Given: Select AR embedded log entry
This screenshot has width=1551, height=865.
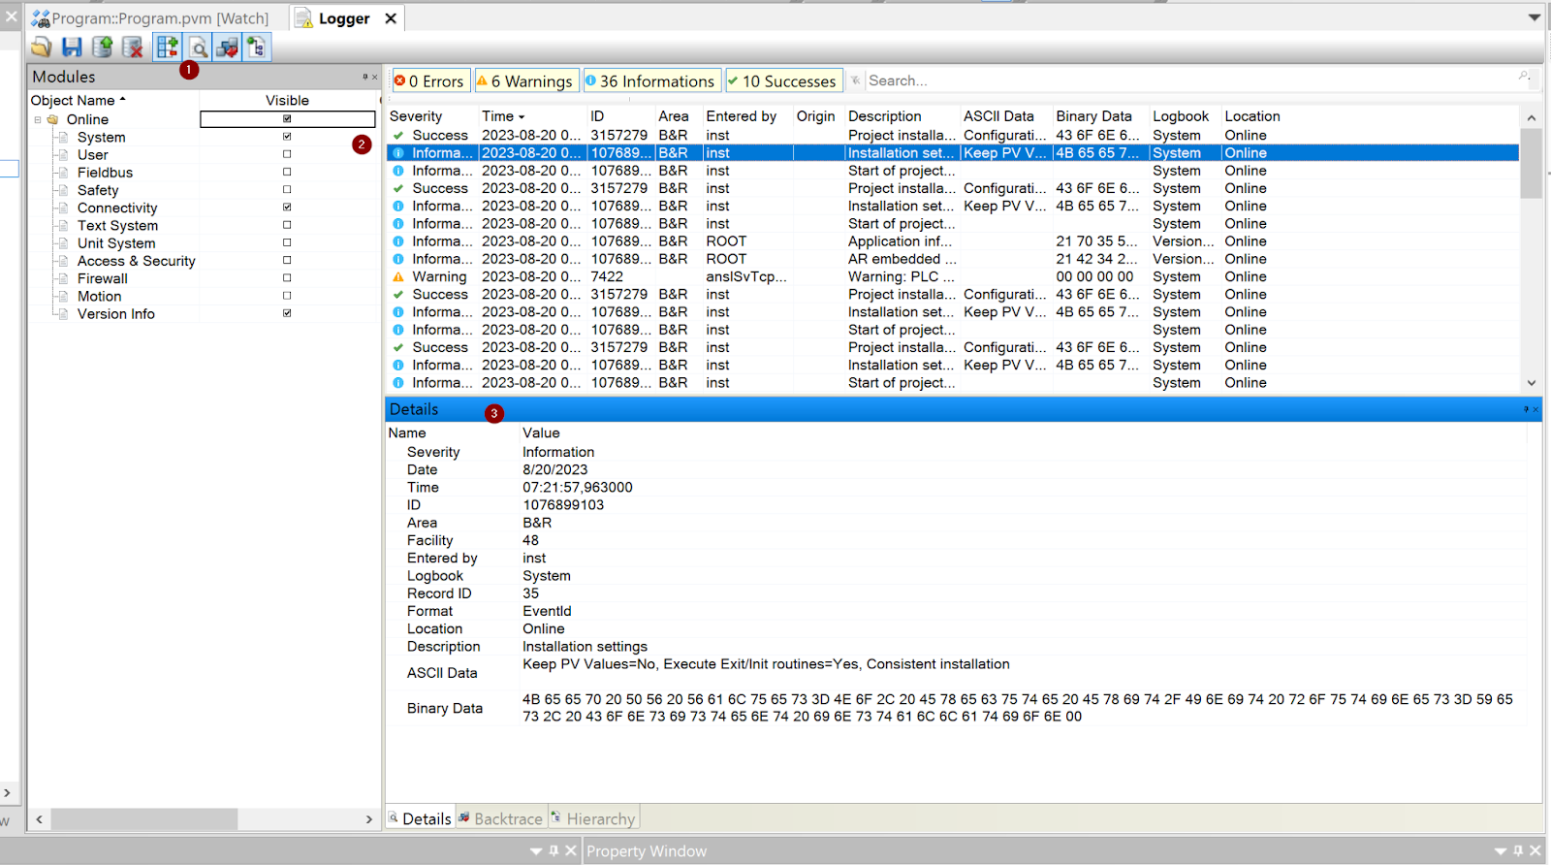Looking at the screenshot, I should [953, 259].
